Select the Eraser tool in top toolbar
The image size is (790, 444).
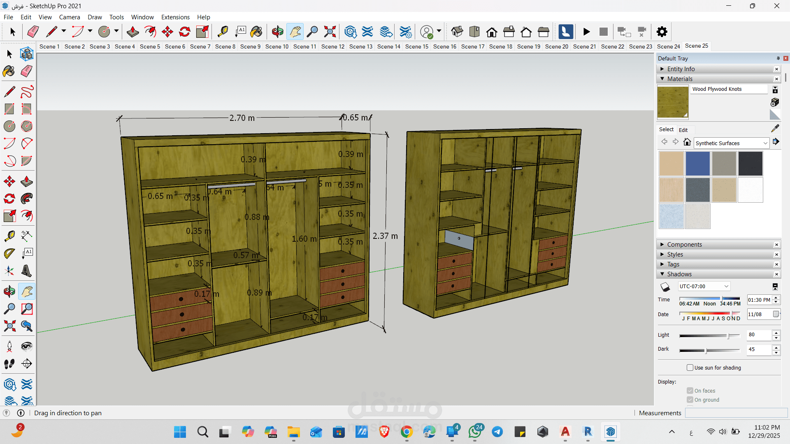33,32
